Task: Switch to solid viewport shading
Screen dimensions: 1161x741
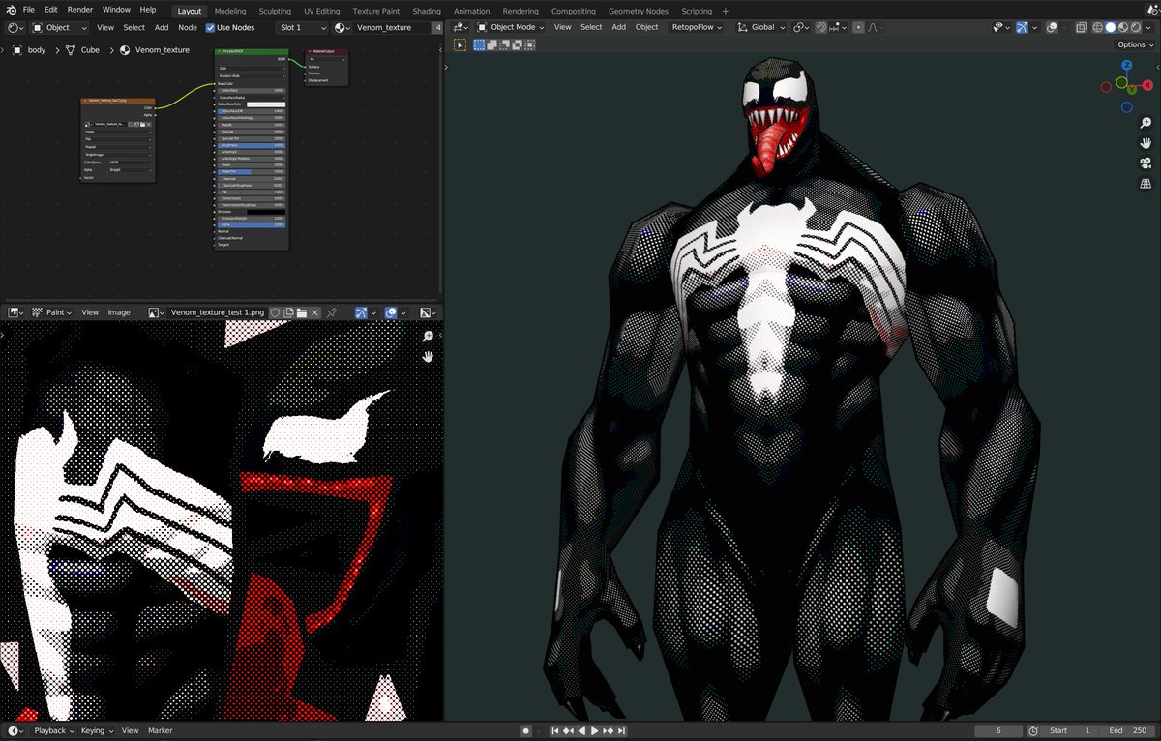Action: pyautogui.click(x=1111, y=27)
